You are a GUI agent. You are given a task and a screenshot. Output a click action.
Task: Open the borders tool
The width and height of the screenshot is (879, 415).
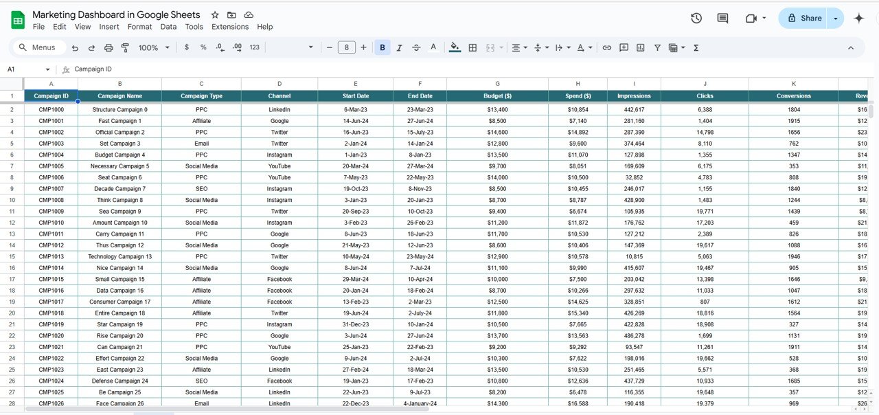(x=472, y=47)
